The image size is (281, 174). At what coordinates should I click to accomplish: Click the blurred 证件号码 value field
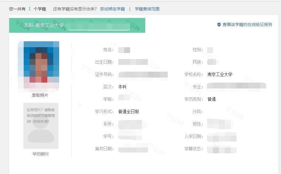coord(143,74)
